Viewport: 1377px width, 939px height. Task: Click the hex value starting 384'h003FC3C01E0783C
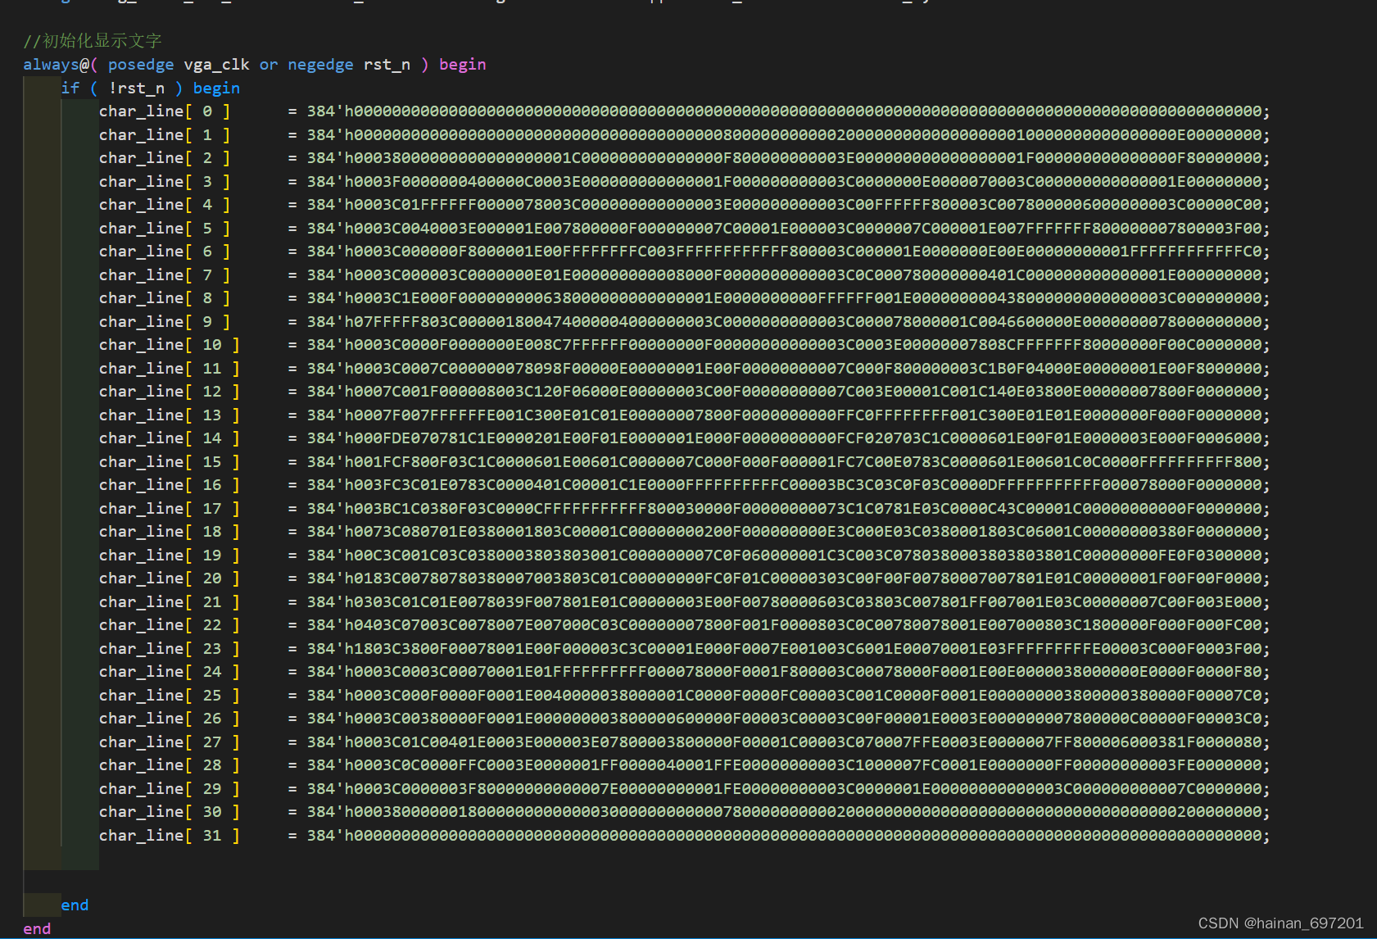785,485
